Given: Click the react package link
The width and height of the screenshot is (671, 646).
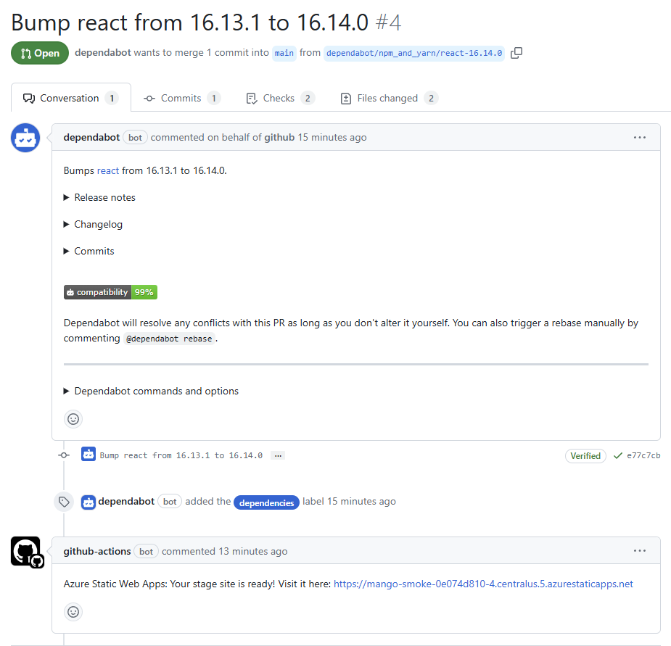Looking at the screenshot, I should tap(108, 170).
